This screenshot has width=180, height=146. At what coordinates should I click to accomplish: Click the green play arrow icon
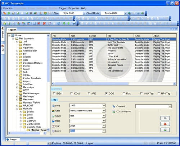click(9, 13)
